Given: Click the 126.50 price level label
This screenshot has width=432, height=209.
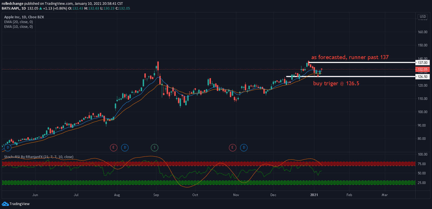Looking at the screenshot, I should click(422, 77).
